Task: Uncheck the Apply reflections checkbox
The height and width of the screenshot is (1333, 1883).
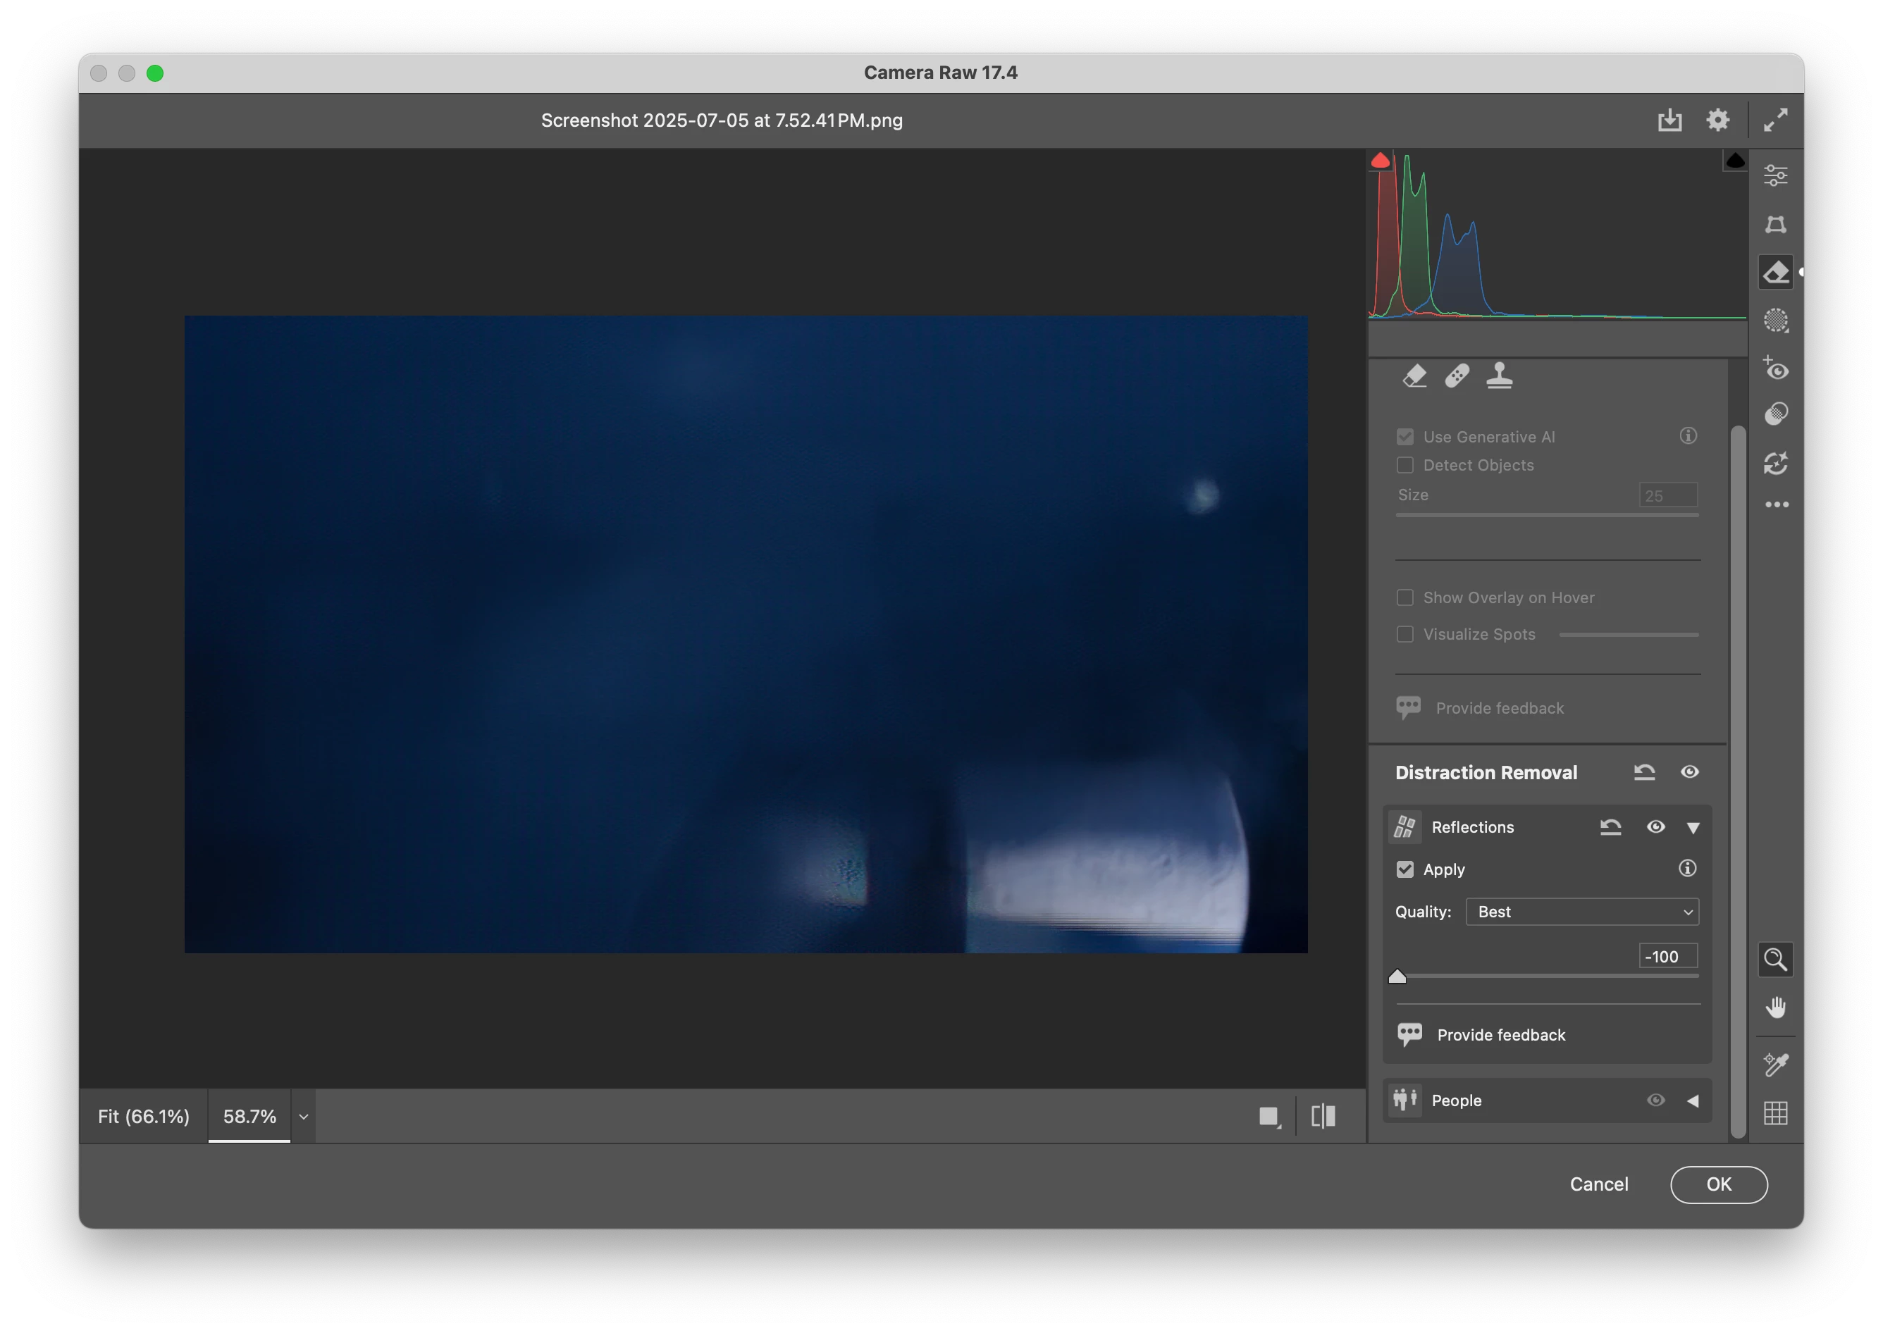Action: coord(1405,869)
